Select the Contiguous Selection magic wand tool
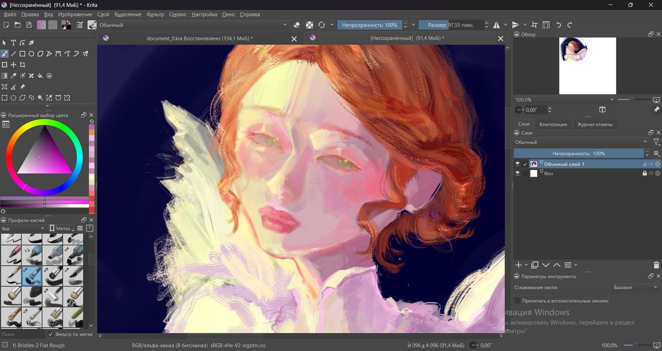This screenshot has width=662, height=351. [x=40, y=98]
